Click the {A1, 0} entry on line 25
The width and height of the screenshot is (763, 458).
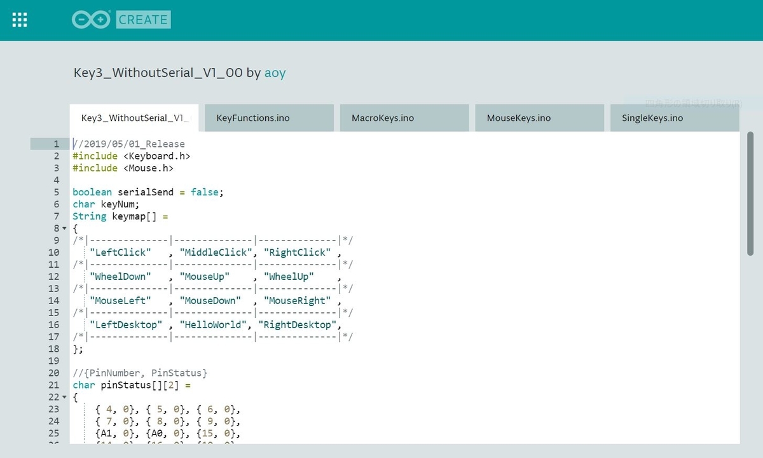pyautogui.click(x=115, y=434)
